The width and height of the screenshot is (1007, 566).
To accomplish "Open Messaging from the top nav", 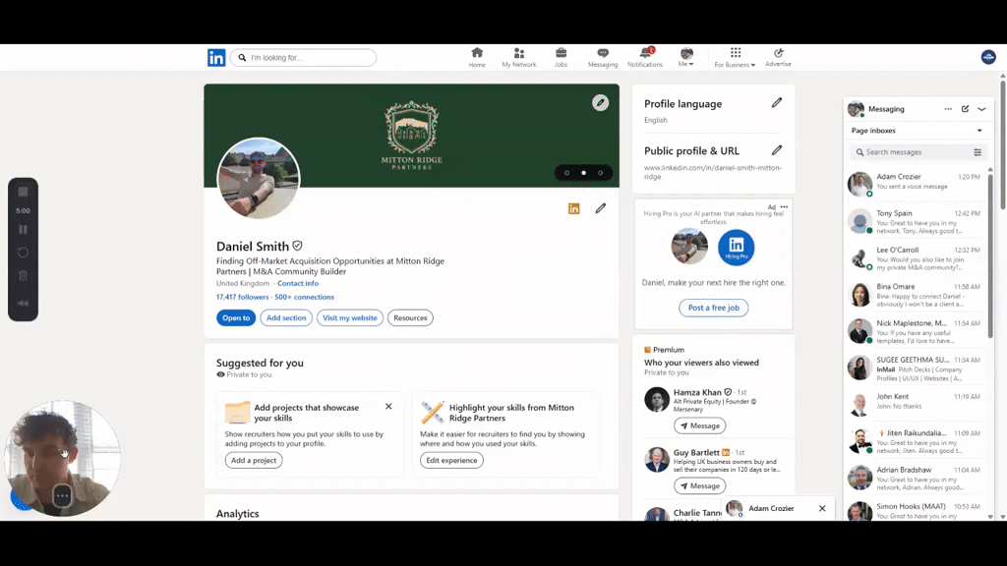I will pos(603,57).
